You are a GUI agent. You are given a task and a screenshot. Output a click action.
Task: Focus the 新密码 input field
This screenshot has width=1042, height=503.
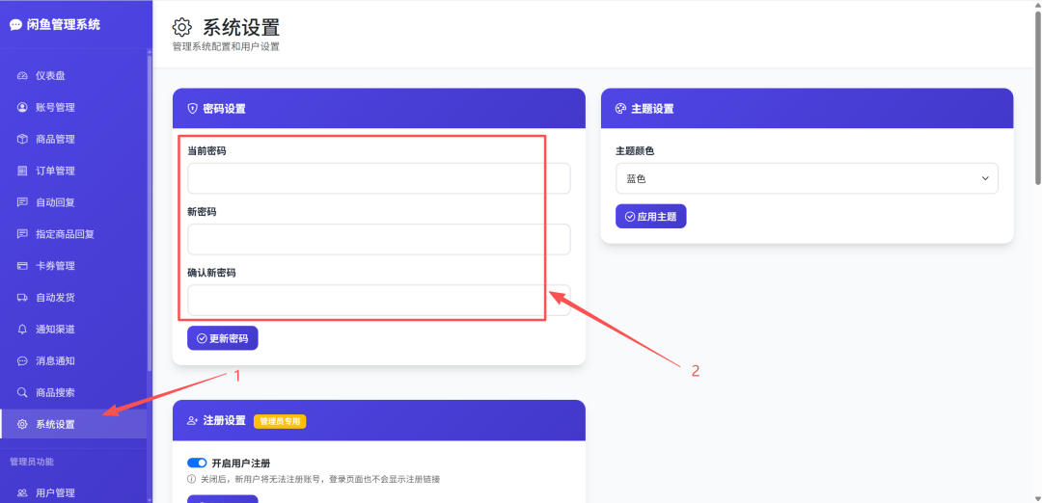click(379, 239)
